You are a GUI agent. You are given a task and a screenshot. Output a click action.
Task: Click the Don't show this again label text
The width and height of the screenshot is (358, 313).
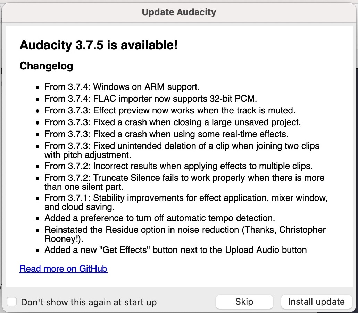pyautogui.click(x=89, y=302)
